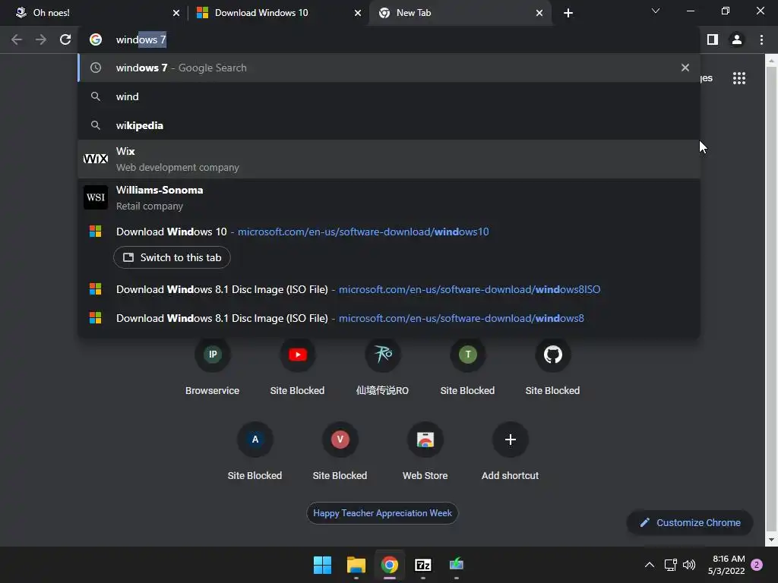Close the 'Oh noes!' tab

coord(176,13)
